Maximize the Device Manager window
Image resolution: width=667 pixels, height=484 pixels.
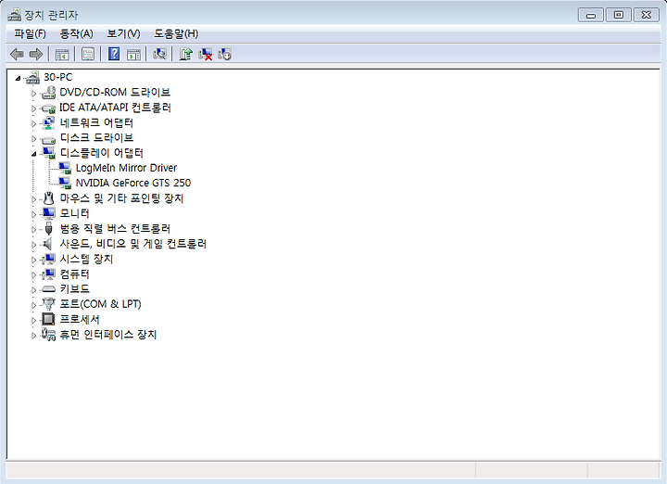(x=619, y=15)
